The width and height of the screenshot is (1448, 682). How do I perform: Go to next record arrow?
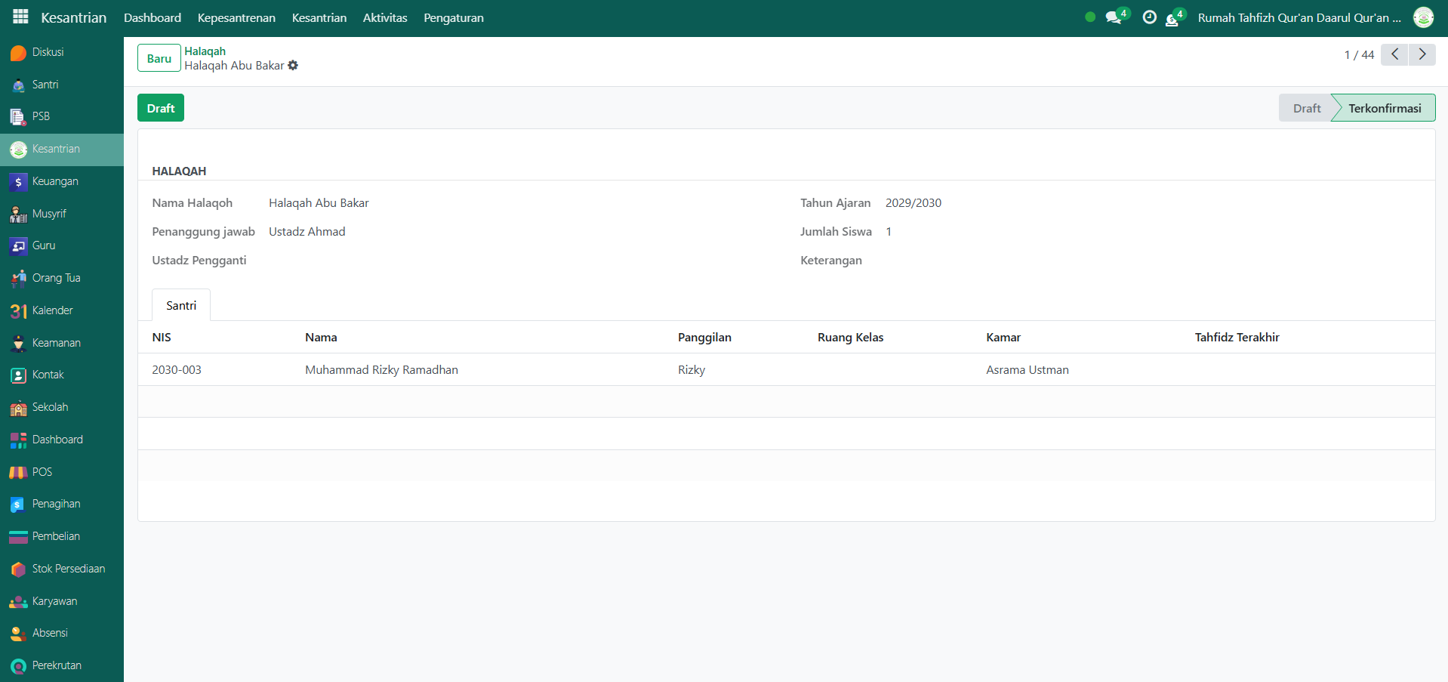[x=1422, y=54]
